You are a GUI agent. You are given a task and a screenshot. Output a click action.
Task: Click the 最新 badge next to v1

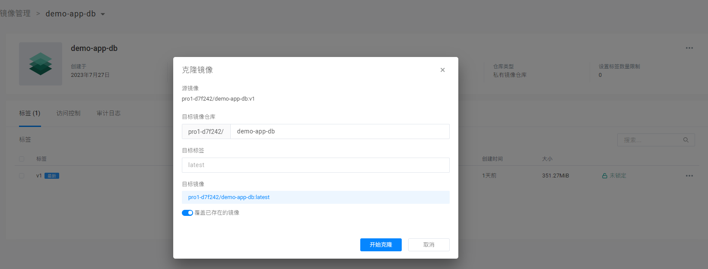(52, 176)
